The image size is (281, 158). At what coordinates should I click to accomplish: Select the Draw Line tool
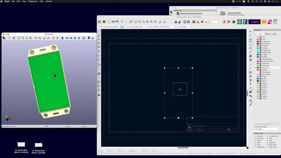pyautogui.click(x=251, y=65)
